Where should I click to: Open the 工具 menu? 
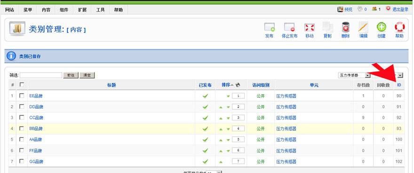coord(100,10)
